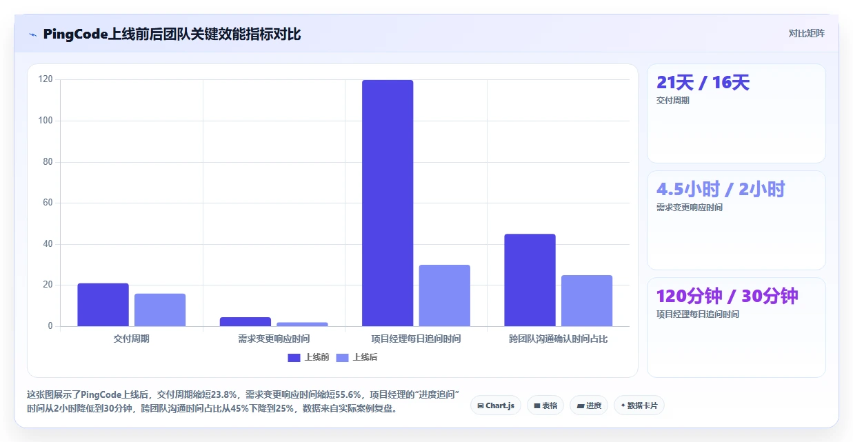Click the 上线后 legend color box
Viewport: 853px width, 442px height.
(342, 357)
